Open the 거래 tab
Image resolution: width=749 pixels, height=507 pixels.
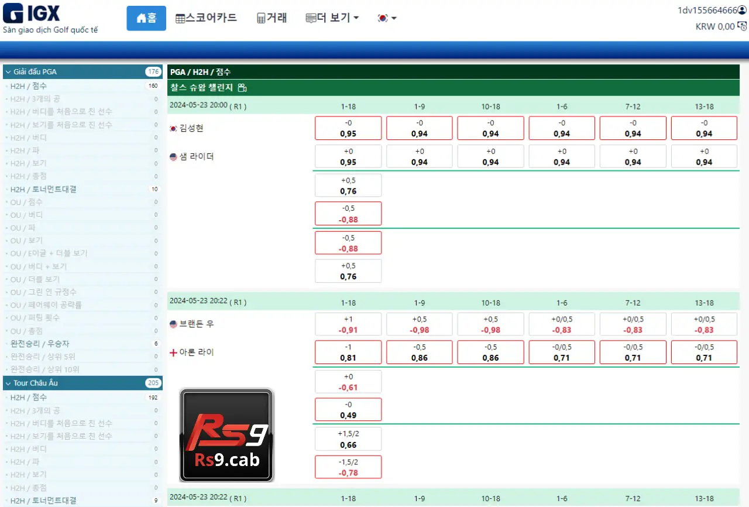(x=272, y=18)
